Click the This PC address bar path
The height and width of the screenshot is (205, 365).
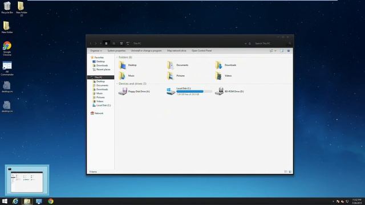pyautogui.click(x=137, y=43)
